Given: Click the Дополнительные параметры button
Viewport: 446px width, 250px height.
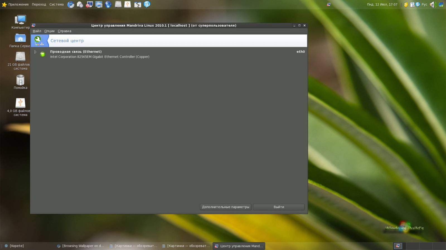Looking at the screenshot, I should point(226,207).
